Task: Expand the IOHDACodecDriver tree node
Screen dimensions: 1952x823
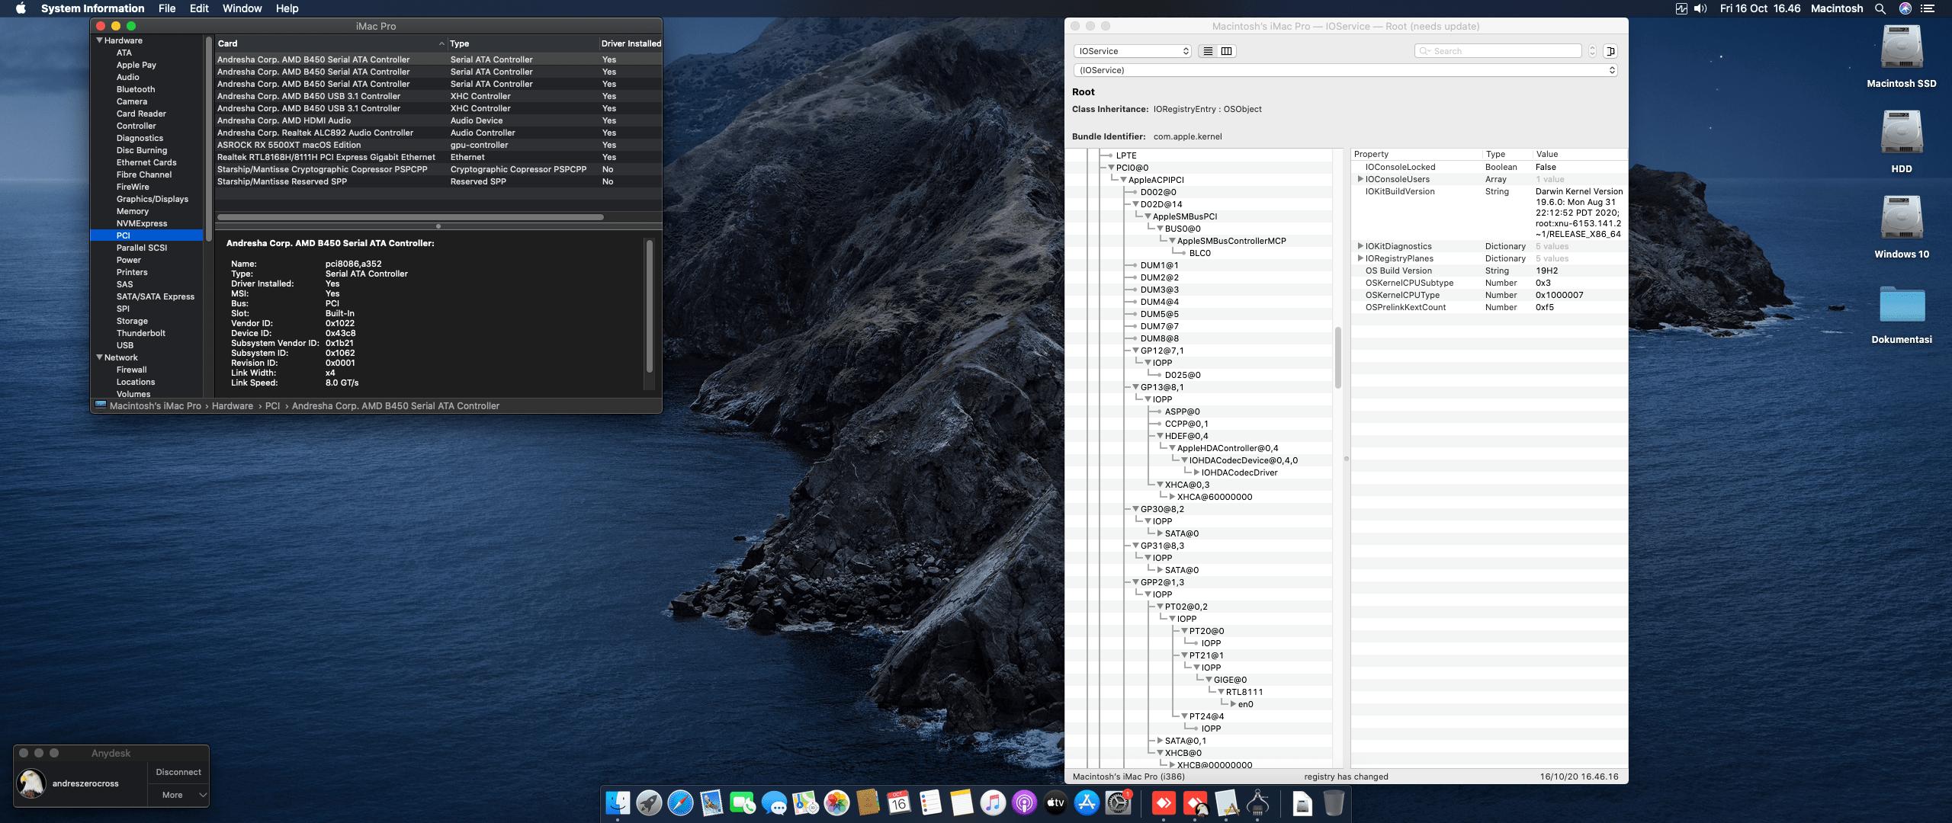Action: (1196, 472)
